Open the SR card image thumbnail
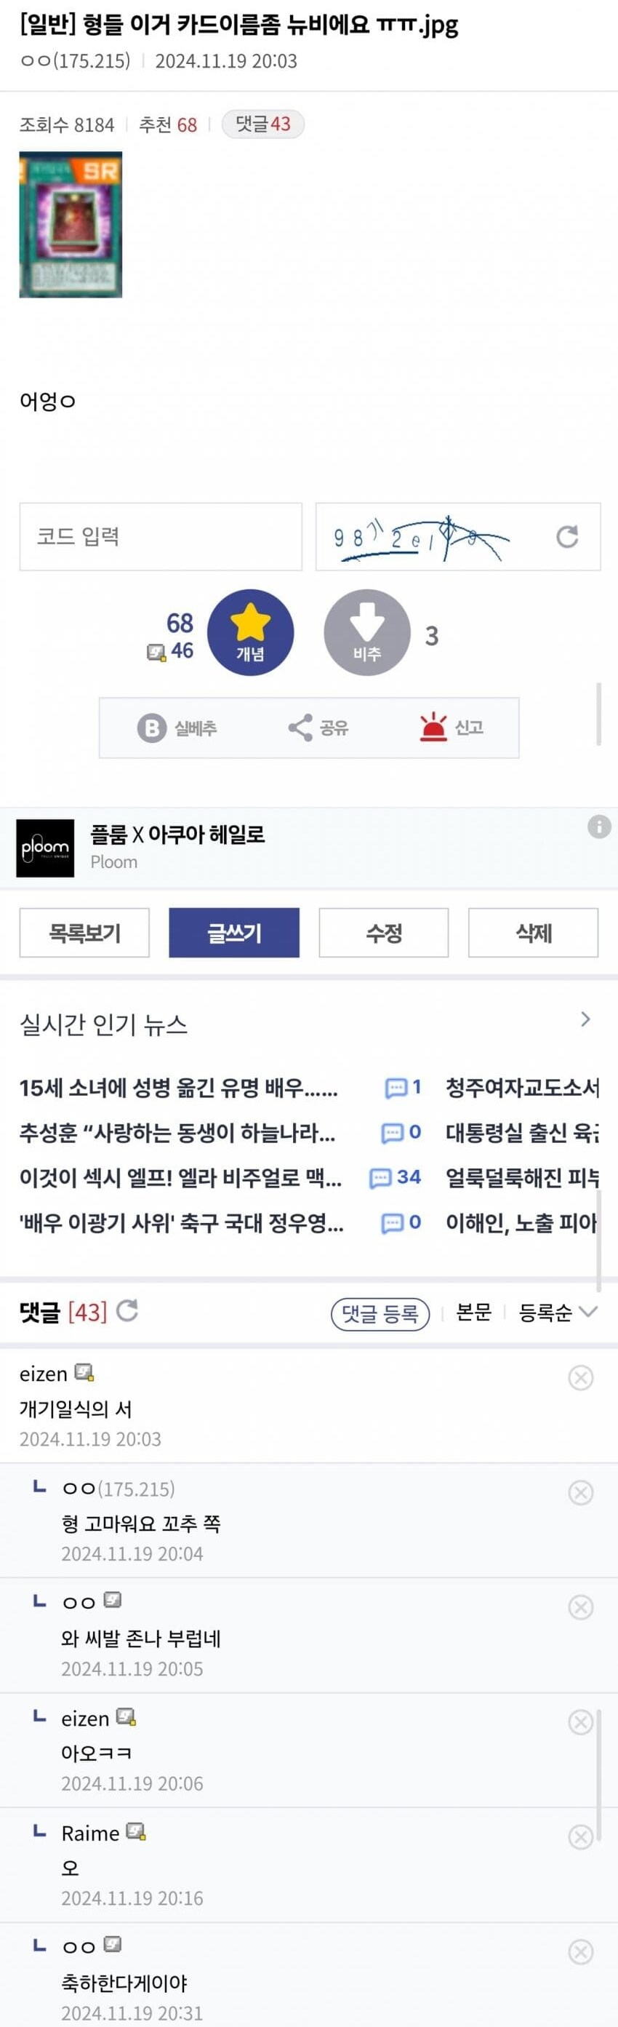 click(71, 225)
